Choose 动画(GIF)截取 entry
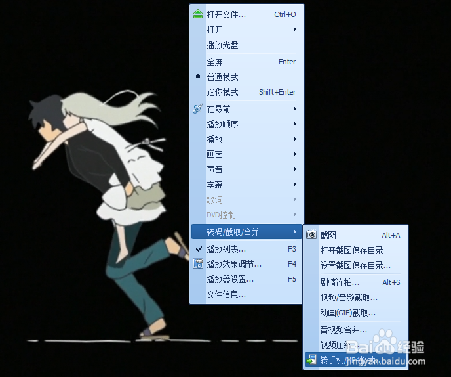 tap(355, 313)
